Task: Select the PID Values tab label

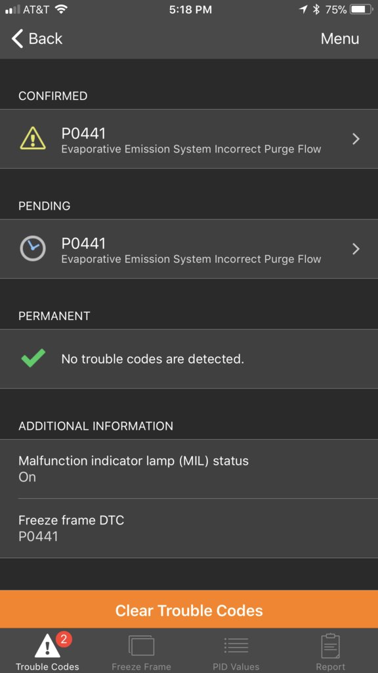Action: pos(236,667)
